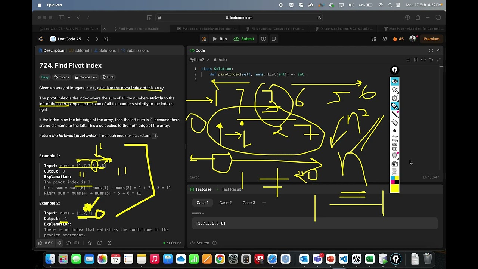The height and width of the screenshot is (269, 478).
Task: Reload the page in Safari address bar
Action: [x=319, y=18]
